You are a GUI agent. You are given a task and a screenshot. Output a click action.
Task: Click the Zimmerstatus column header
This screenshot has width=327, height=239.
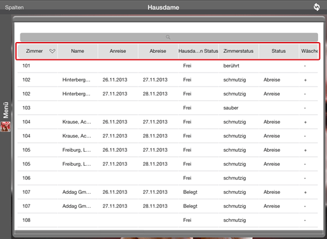[x=238, y=51]
